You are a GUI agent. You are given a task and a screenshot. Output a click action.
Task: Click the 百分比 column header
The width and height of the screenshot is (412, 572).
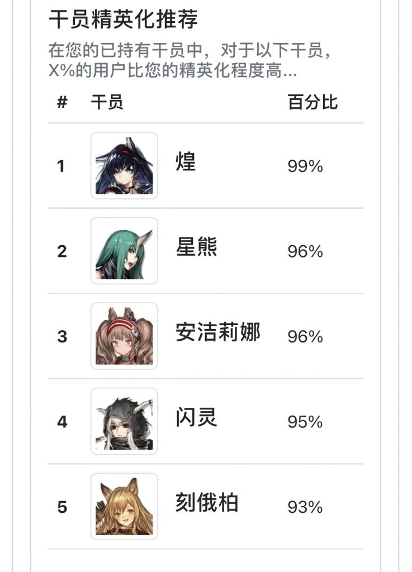click(x=312, y=103)
